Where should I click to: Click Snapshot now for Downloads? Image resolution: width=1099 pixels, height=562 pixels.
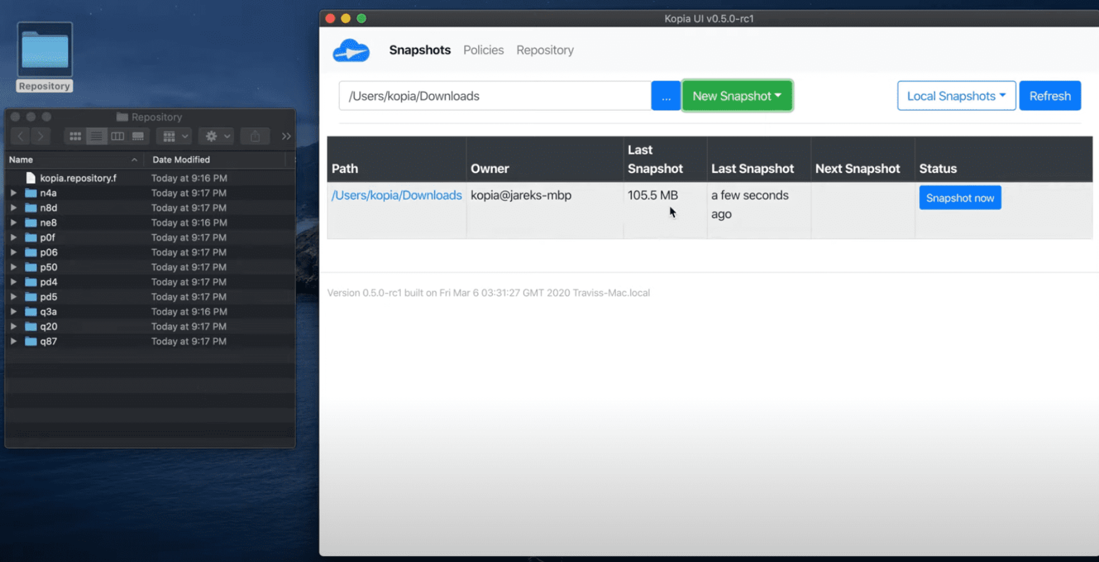click(960, 198)
